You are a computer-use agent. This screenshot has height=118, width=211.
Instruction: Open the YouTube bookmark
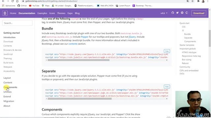click(x=34, y=6)
